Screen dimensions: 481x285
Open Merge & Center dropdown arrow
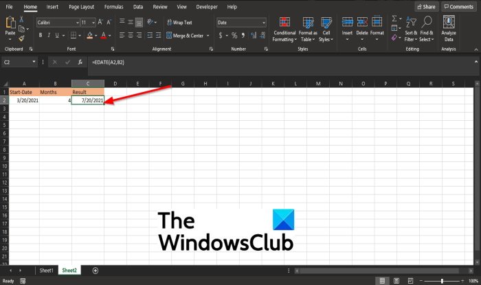pyautogui.click(x=208, y=36)
